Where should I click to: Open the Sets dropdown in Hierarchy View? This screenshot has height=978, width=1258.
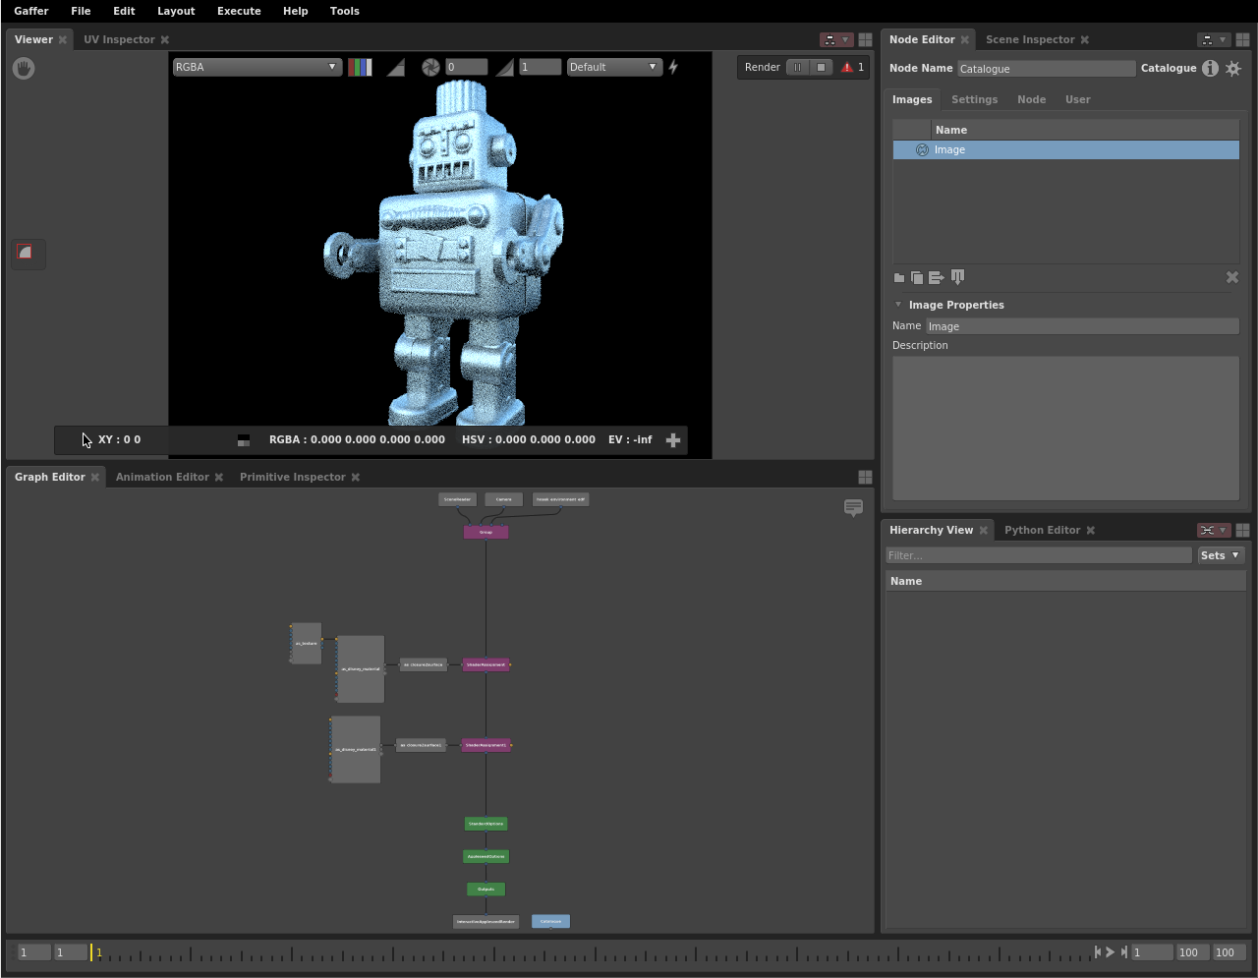[1221, 555]
